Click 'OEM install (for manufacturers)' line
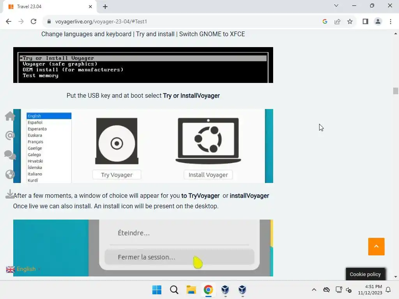 tap(73, 70)
